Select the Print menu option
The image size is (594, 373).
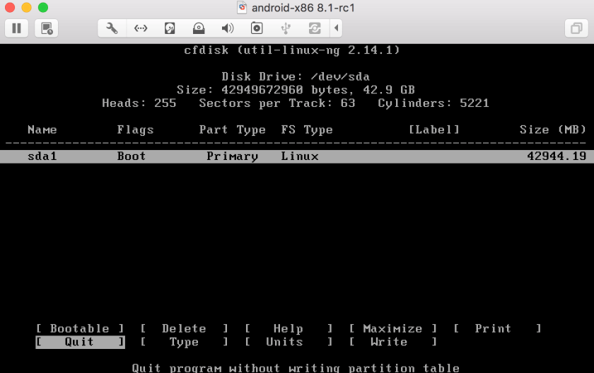(497, 328)
